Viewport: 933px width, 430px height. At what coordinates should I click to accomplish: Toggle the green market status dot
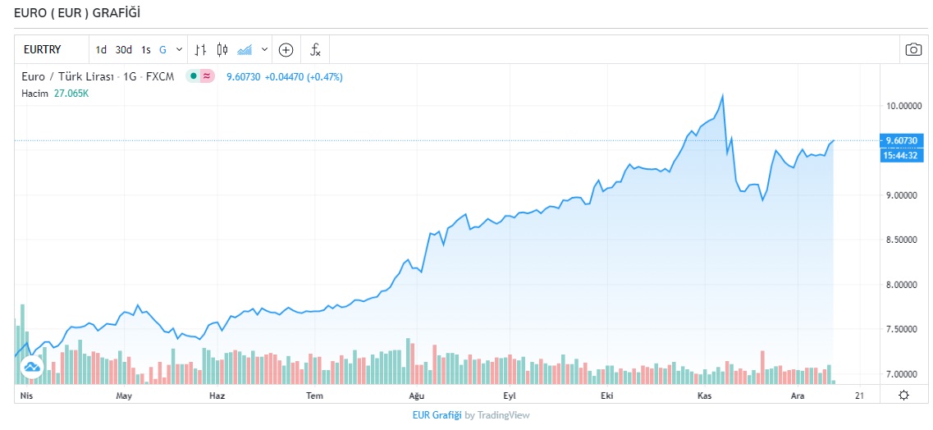(192, 76)
